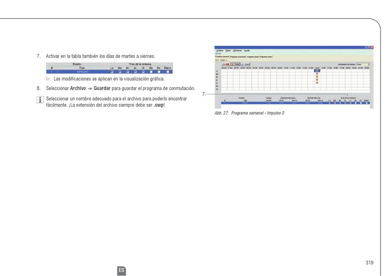Click the 15:00 time column header
392x276 pixels.
pos(317,68)
